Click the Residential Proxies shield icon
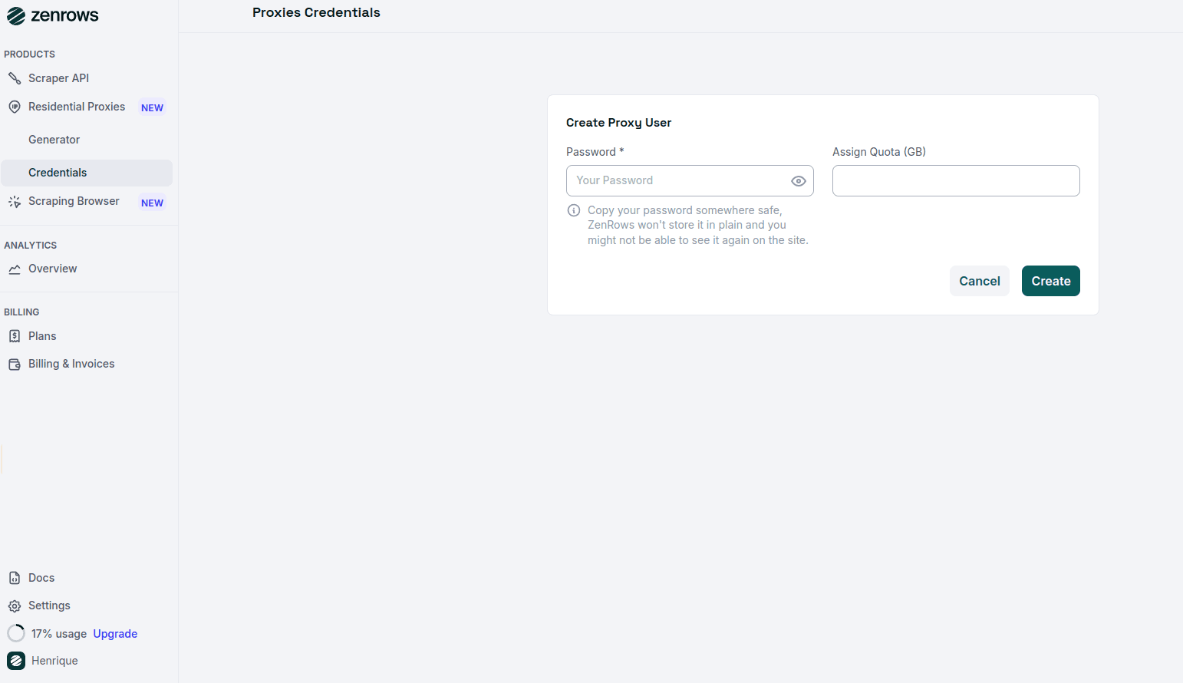 [x=15, y=107]
